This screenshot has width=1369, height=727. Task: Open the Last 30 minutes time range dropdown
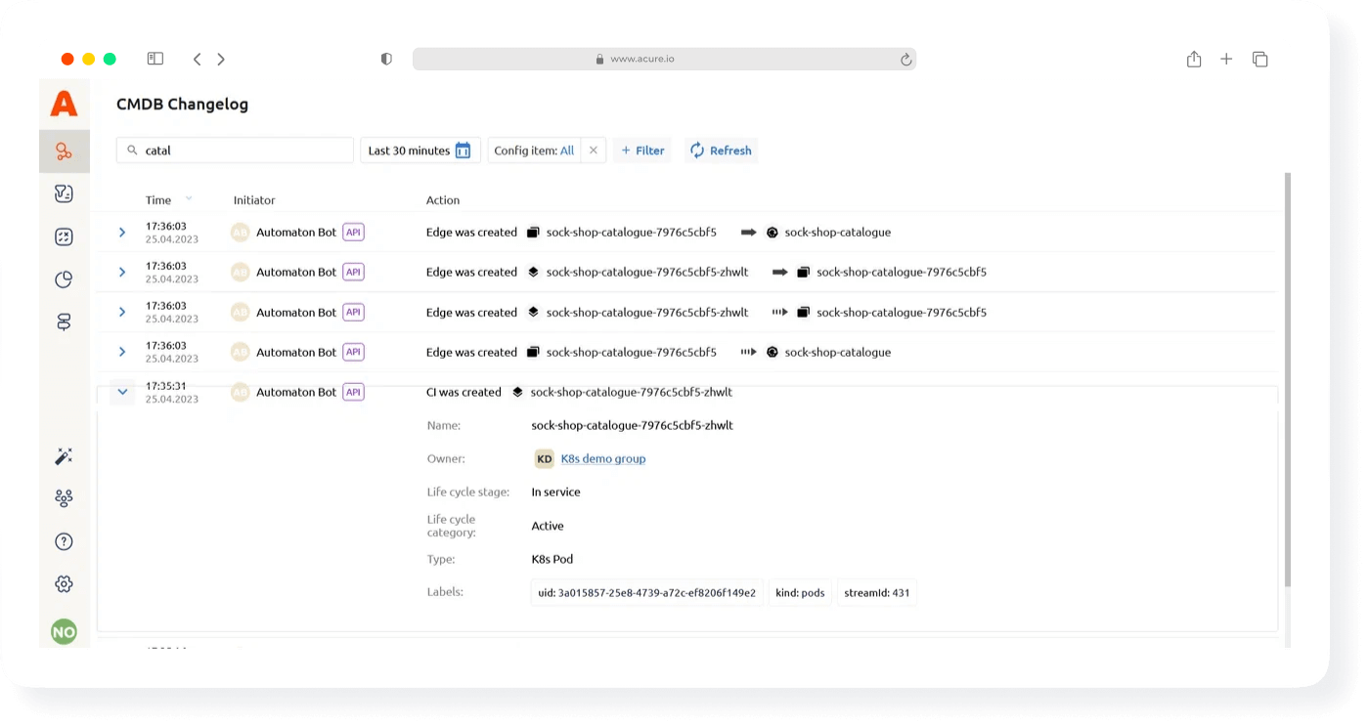click(x=420, y=150)
